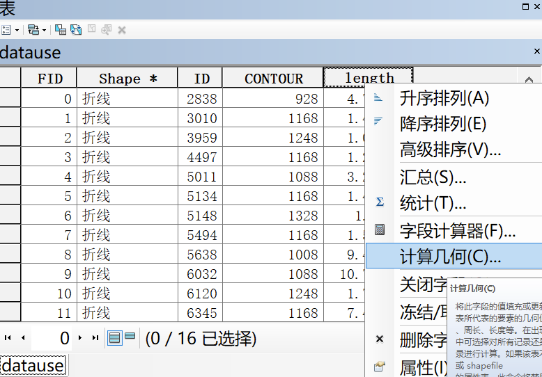Click the Shape cell in FID 0 row
Image resolution: width=542 pixels, height=377 pixels.
coord(127,98)
